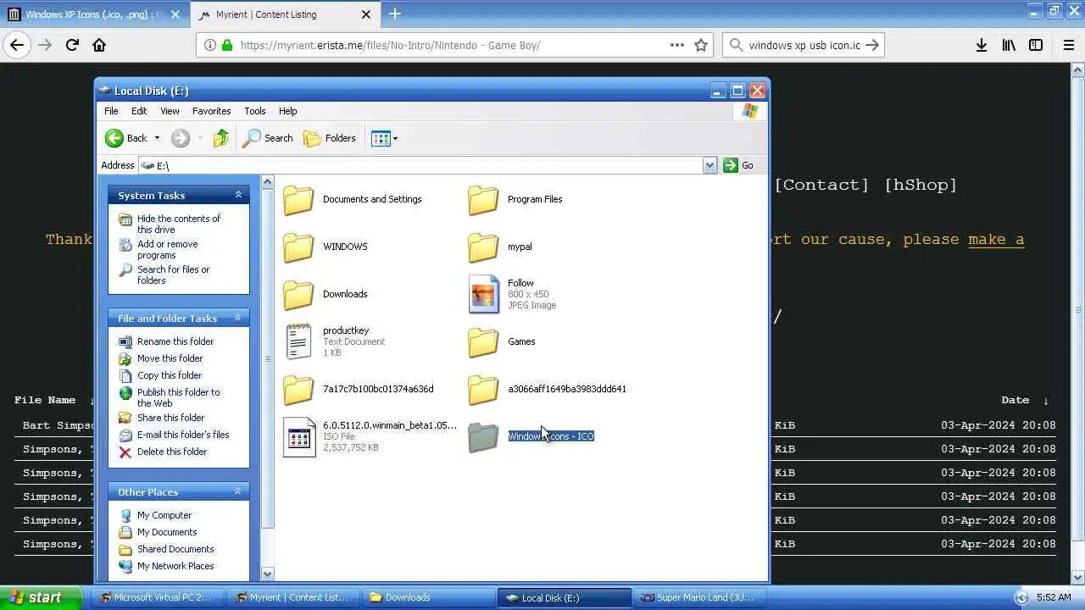The height and width of the screenshot is (610, 1085).
Task: Open My Computer from Other Places
Action: [x=164, y=515]
